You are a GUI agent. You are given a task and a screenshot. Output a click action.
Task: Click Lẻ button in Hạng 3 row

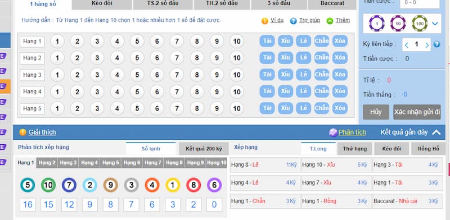click(304, 75)
